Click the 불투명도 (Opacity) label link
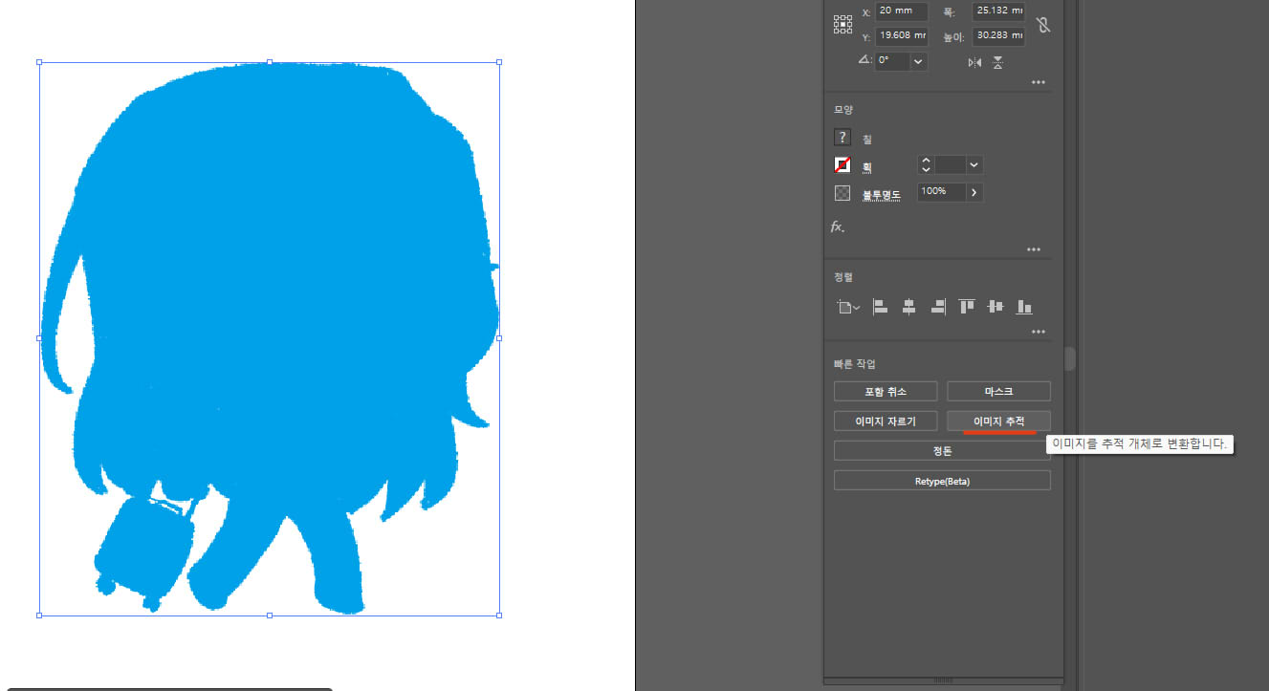 [x=882, y=194]
